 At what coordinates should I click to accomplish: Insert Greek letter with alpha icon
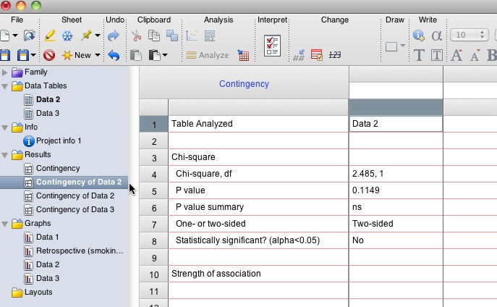tap(437, 35)
